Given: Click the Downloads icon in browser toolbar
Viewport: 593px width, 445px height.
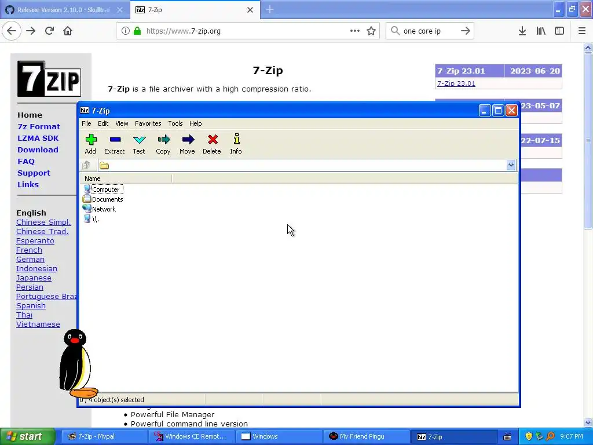Looking at the screenshot, I should tap(522, 31).
